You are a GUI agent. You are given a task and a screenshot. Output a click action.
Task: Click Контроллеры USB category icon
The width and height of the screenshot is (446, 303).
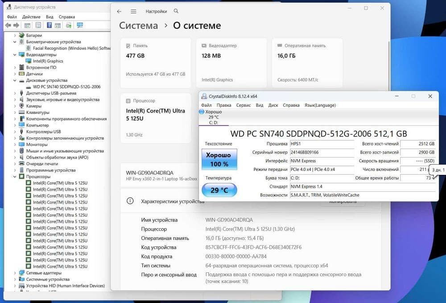click(21, 132)
